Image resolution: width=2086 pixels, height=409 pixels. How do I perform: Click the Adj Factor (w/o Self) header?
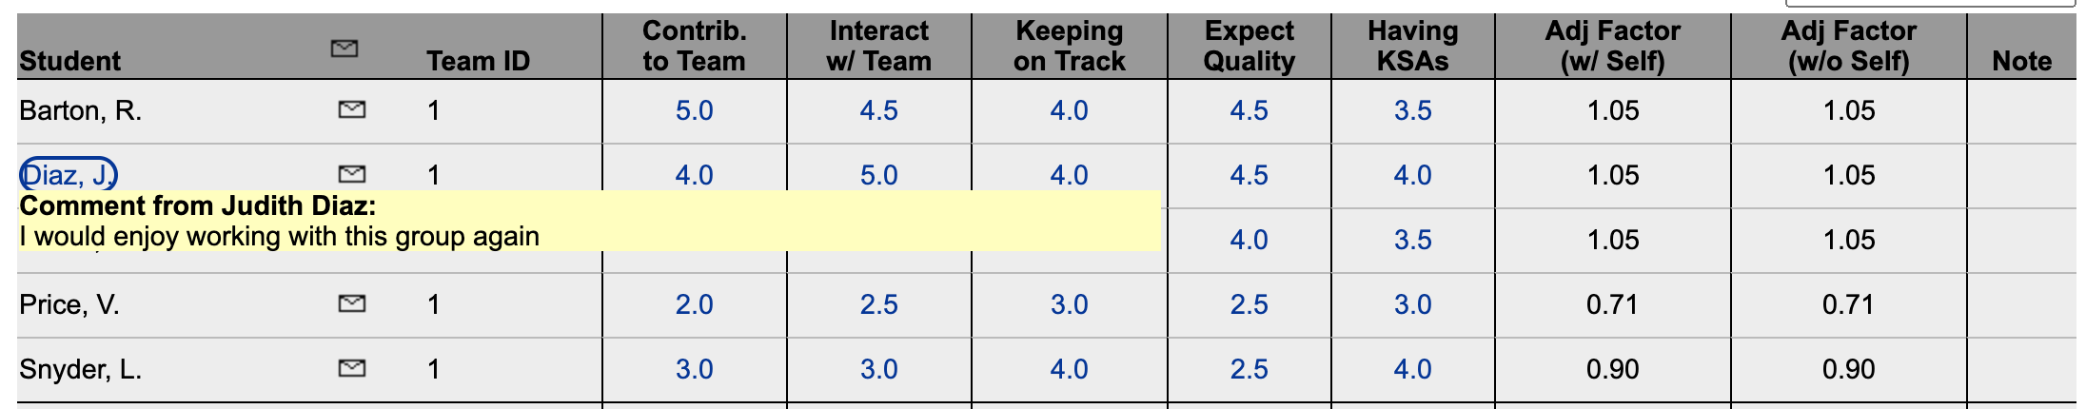point(1848,46)
